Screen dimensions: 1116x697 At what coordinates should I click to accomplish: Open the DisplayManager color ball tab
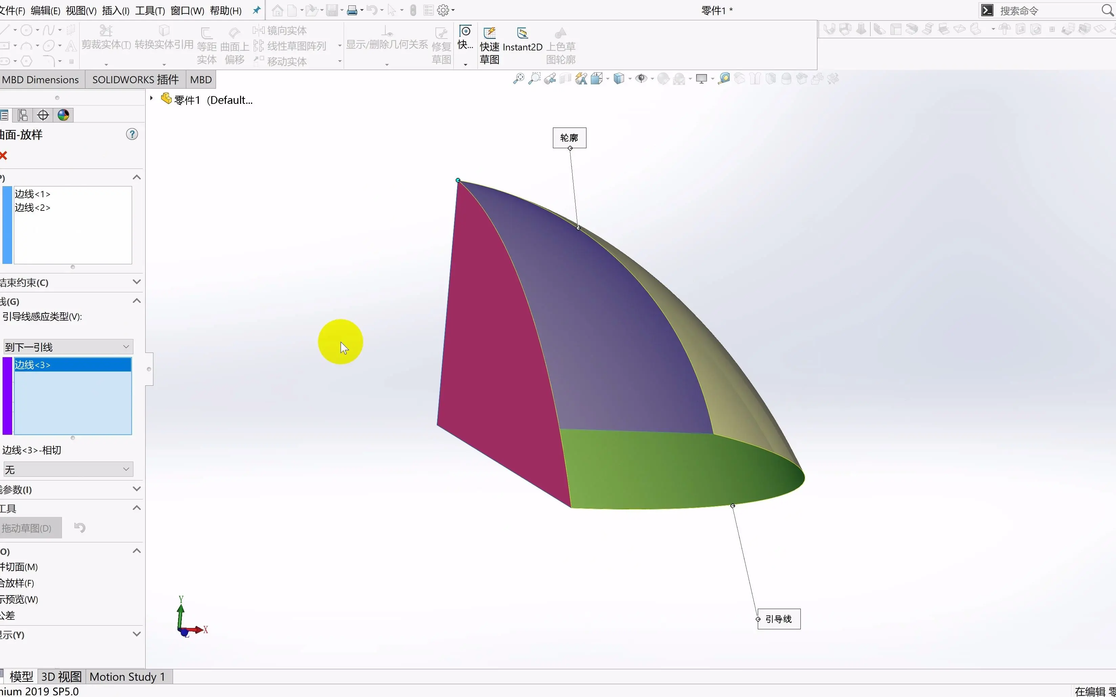63,115
